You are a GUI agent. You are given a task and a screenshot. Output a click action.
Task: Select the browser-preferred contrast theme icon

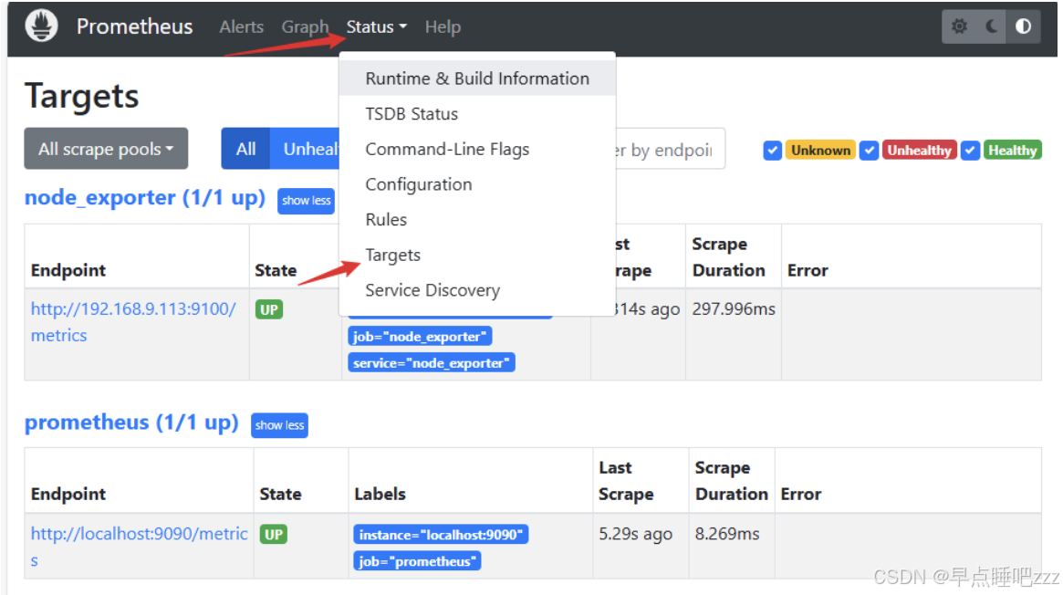coord(1023,26)
